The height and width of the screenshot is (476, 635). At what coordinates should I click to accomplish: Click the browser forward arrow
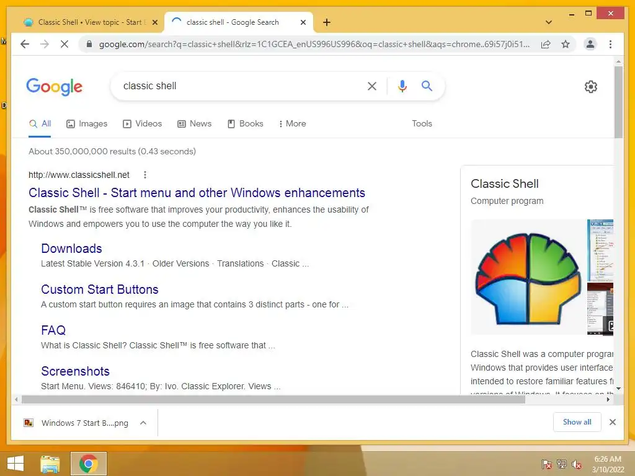pos(45,44)
